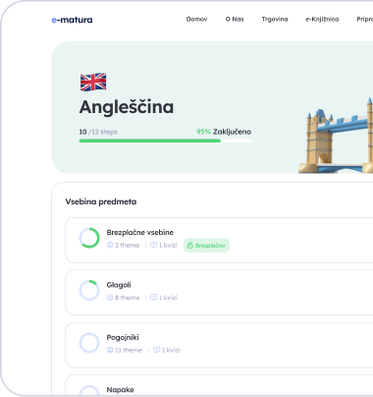Click the green course progress bar
The image size is (373, 397).
[166, 141]
